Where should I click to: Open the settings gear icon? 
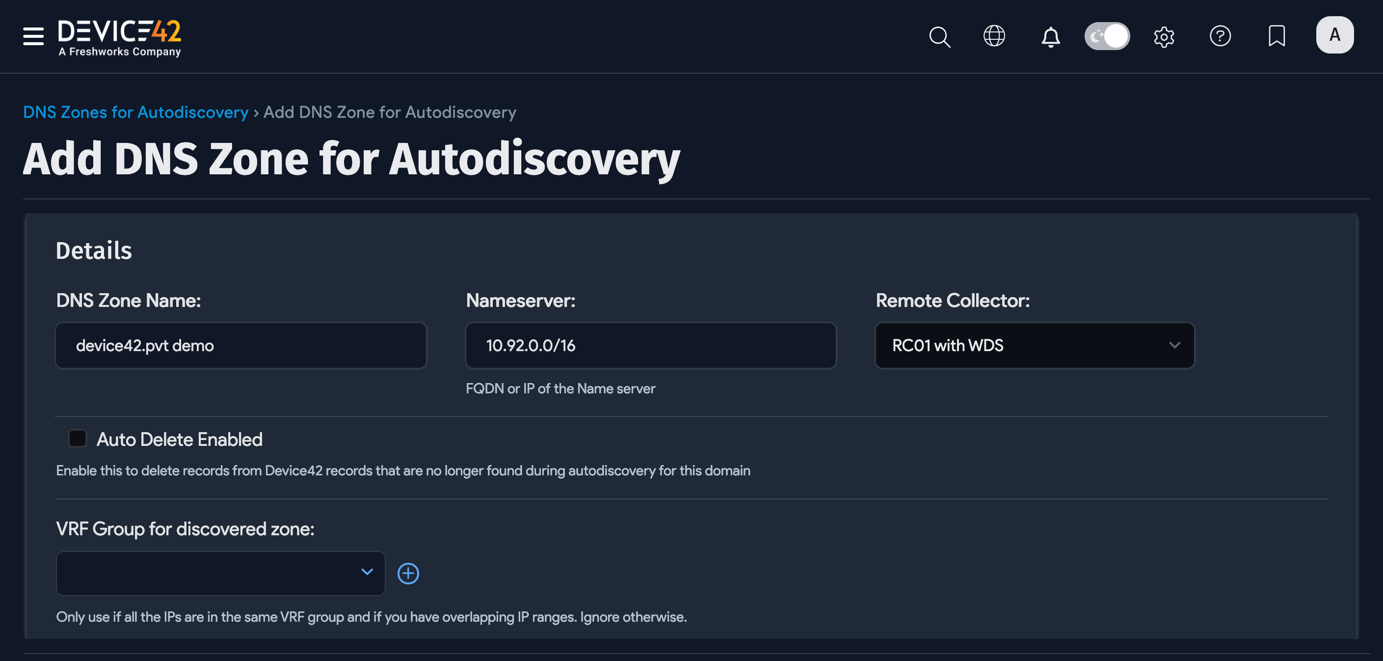(x=1164, y=36)
